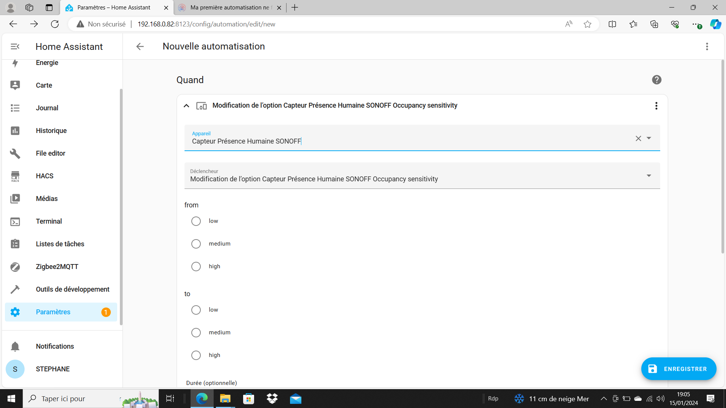
Task: Go back with the arrow icon
Action: pos(140,46)
